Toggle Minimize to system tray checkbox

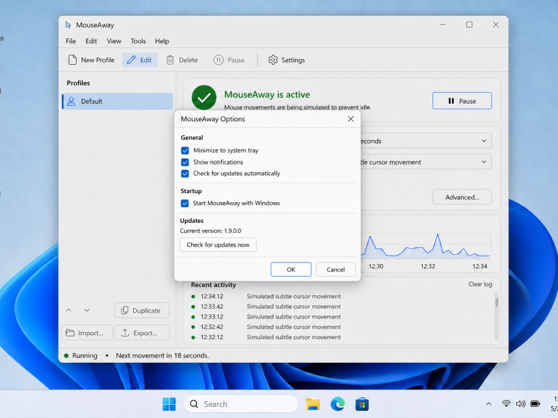coord(185,150)
